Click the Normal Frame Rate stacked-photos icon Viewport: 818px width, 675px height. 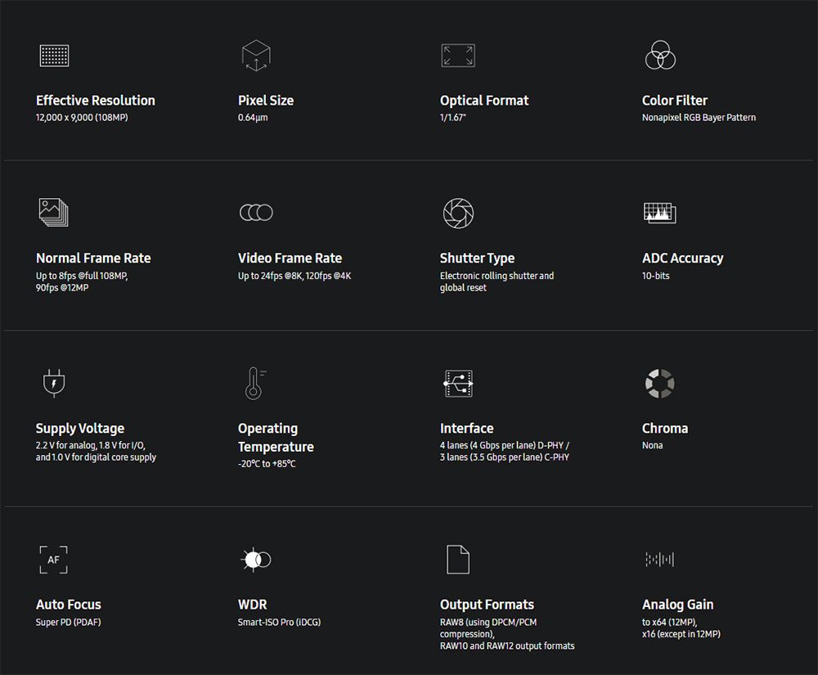pyautogui.click(x=53, y=212)
